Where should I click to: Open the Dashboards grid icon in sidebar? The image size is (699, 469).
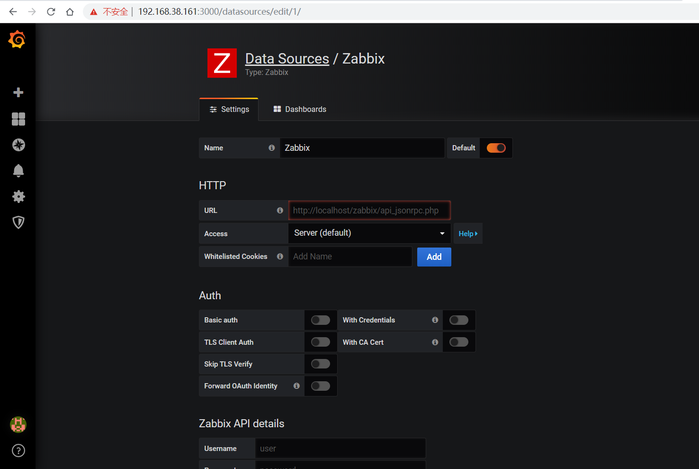tap(18, 119)
